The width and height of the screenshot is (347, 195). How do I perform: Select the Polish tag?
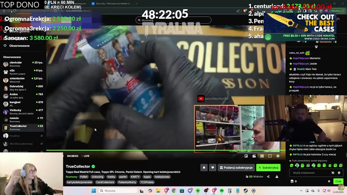(84, 177)
